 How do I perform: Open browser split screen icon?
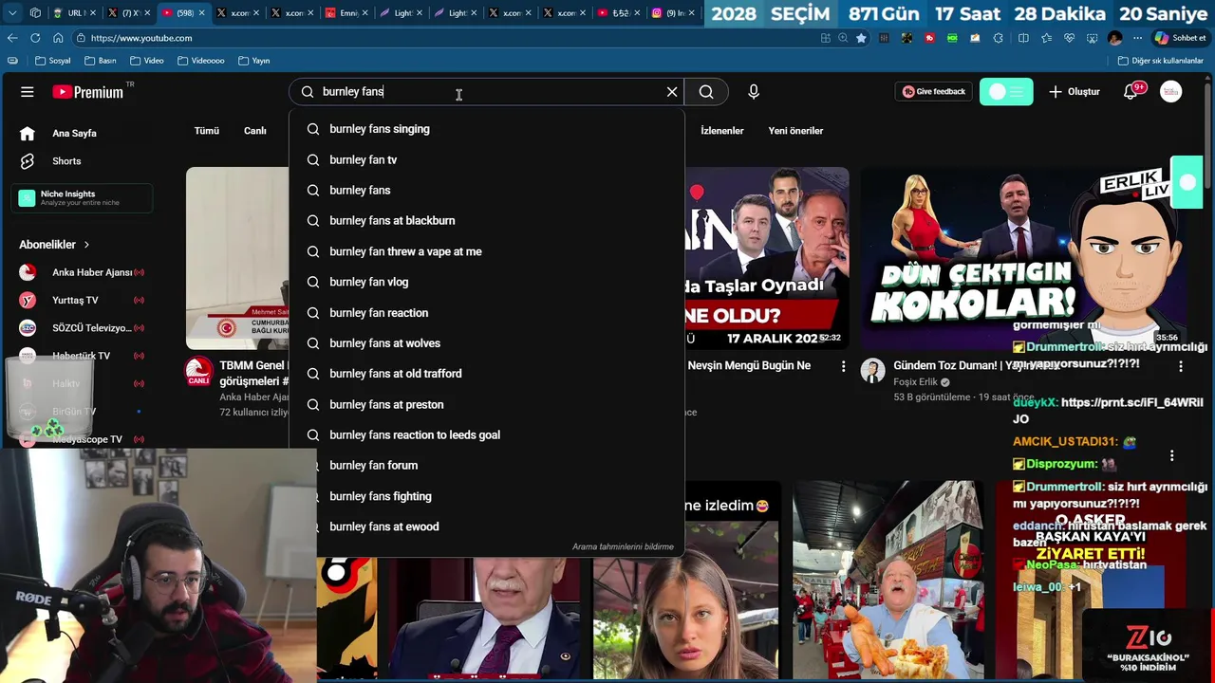1023,38
